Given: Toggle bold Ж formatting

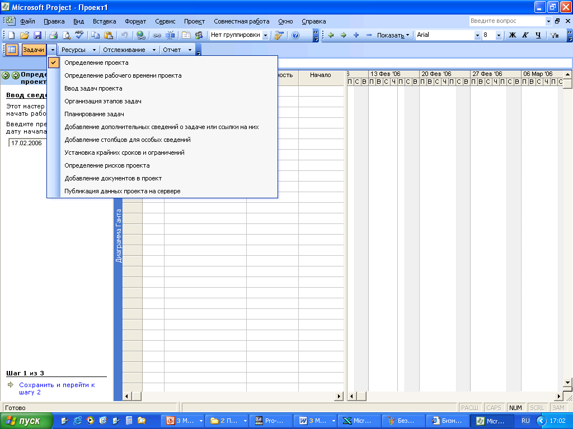Looking at the screenshot, I should click(513, 35).
